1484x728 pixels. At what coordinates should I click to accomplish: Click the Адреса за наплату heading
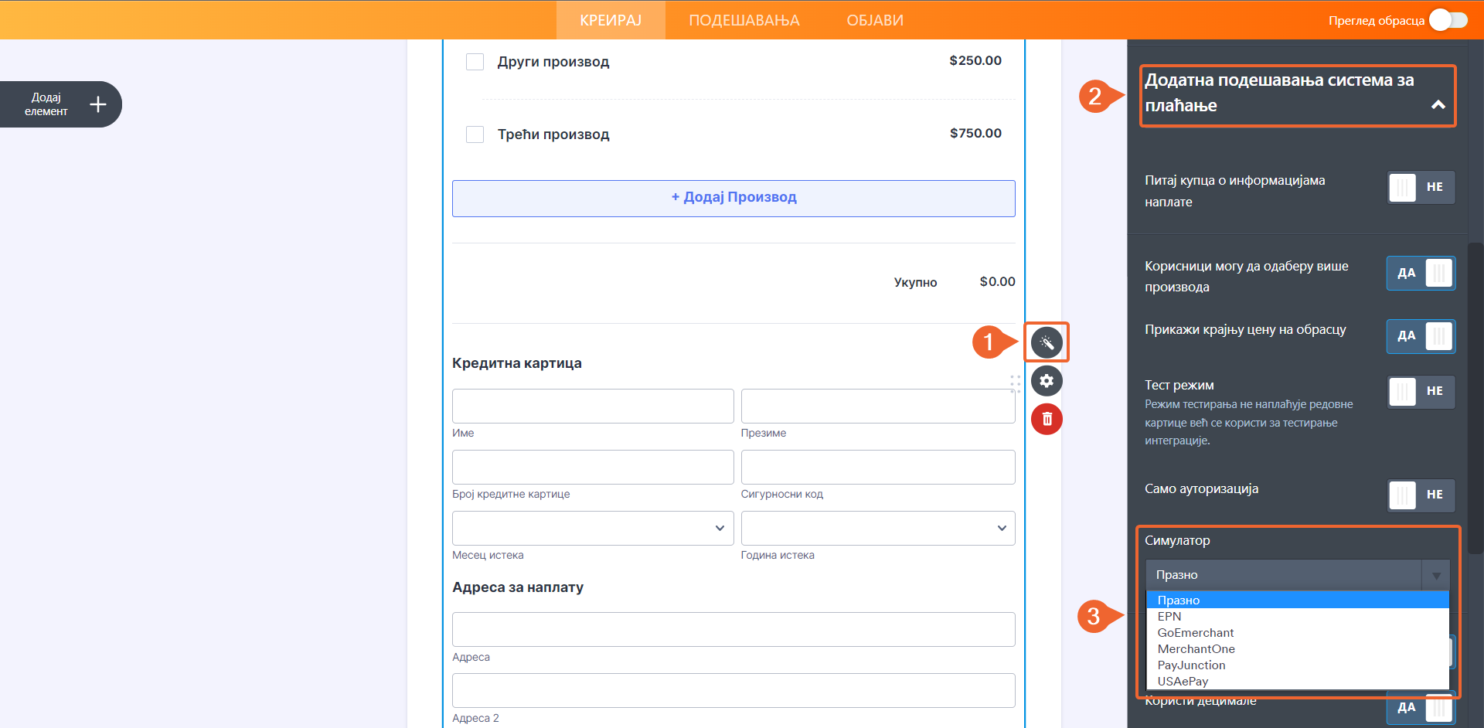pos(518,587)
